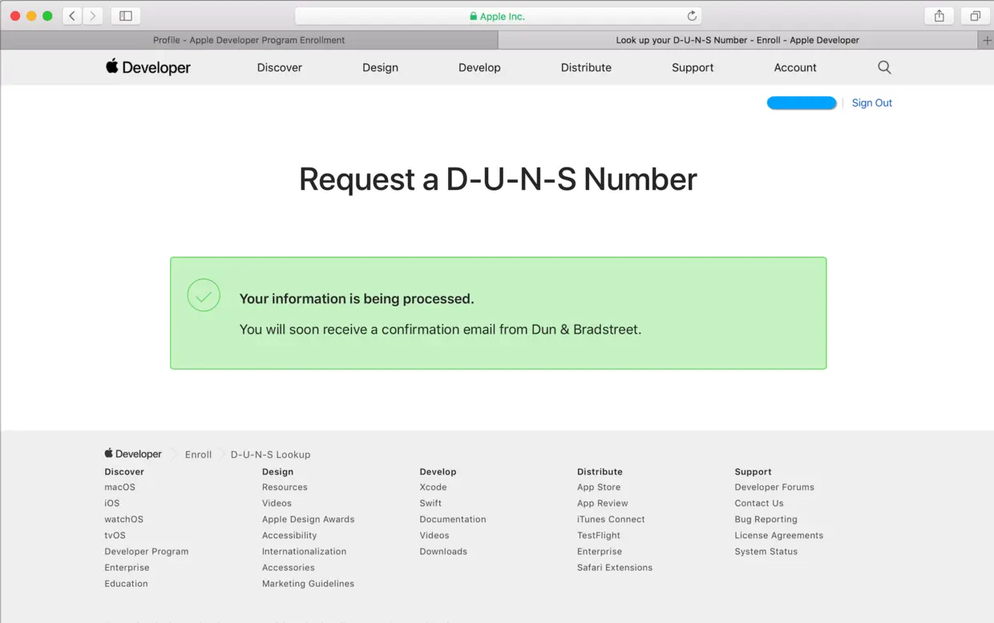The width and height of the screenshot is (994, 623).
Task: Reload the page using the refresh icon
Action: [x=692, y=16]
